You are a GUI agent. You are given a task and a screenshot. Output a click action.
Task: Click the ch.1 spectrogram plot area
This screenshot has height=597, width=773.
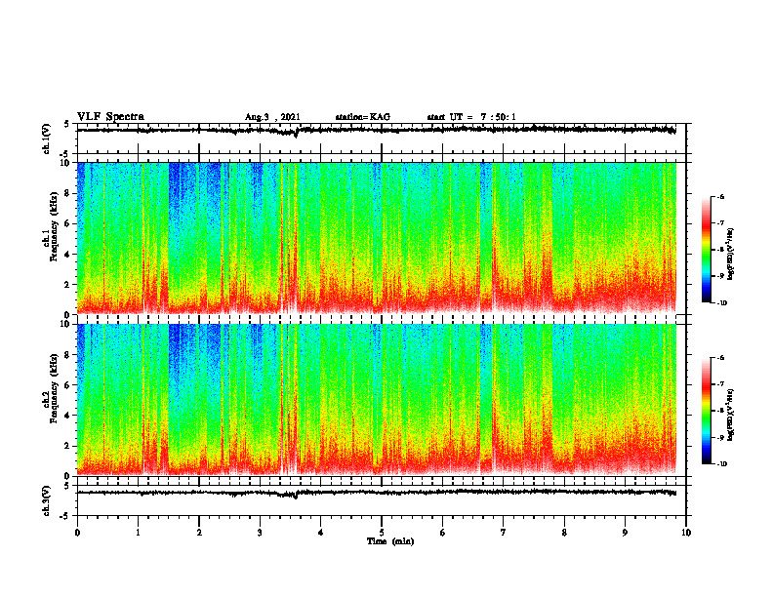(x=376, y=238)
